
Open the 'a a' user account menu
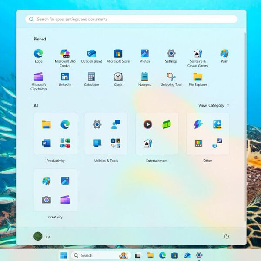[x=42, y=236]
